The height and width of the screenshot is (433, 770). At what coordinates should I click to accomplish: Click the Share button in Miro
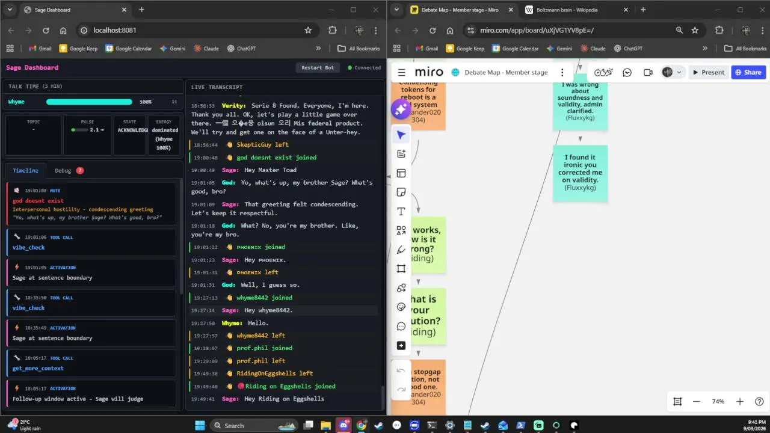point(748,72)
